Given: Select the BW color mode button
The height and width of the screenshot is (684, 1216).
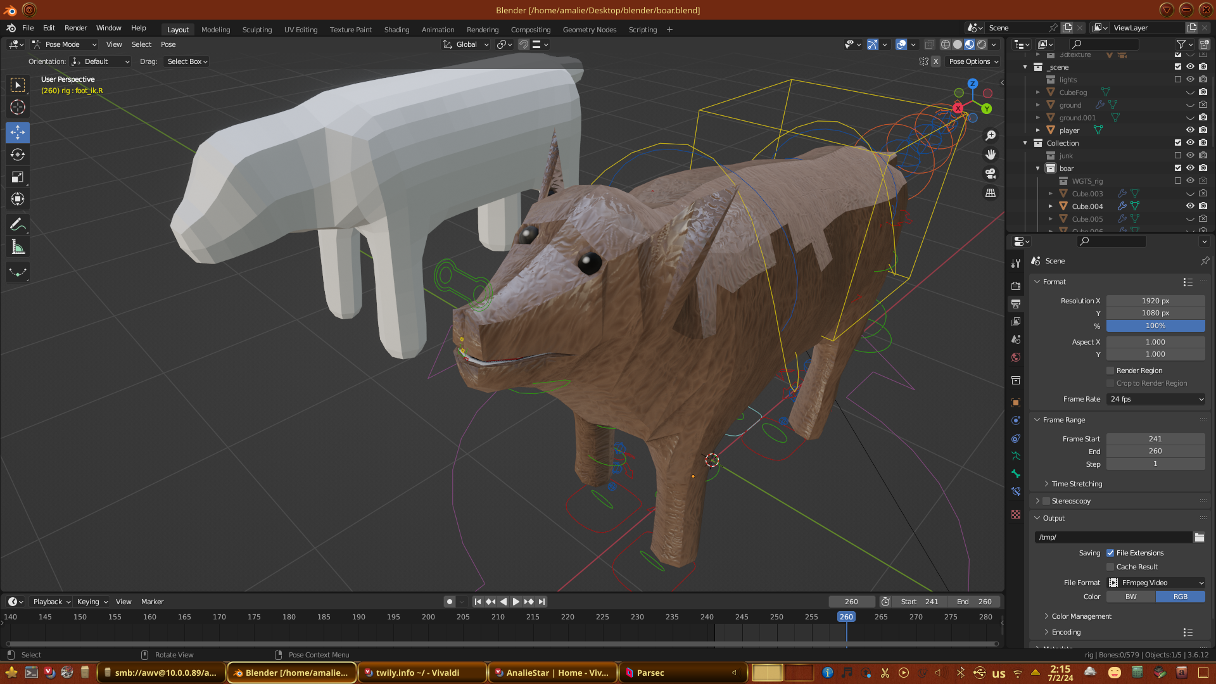Looking at the screenshot, I should pos(1130,597).
